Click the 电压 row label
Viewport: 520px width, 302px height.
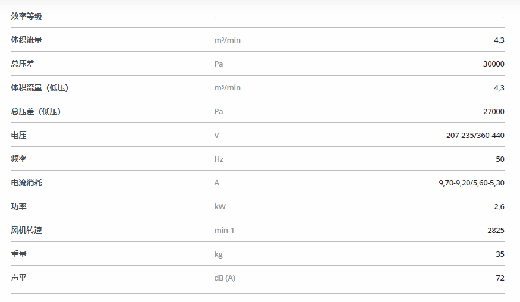point(18,135)
